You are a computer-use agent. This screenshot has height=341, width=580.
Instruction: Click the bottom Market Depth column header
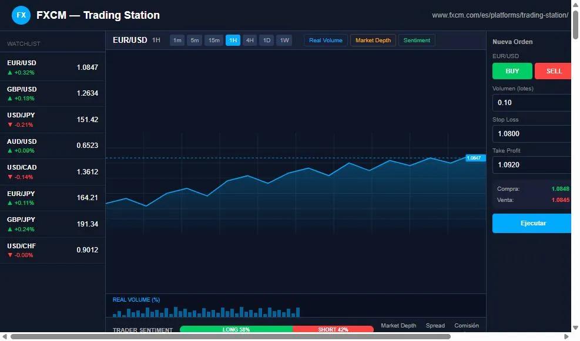398,326
